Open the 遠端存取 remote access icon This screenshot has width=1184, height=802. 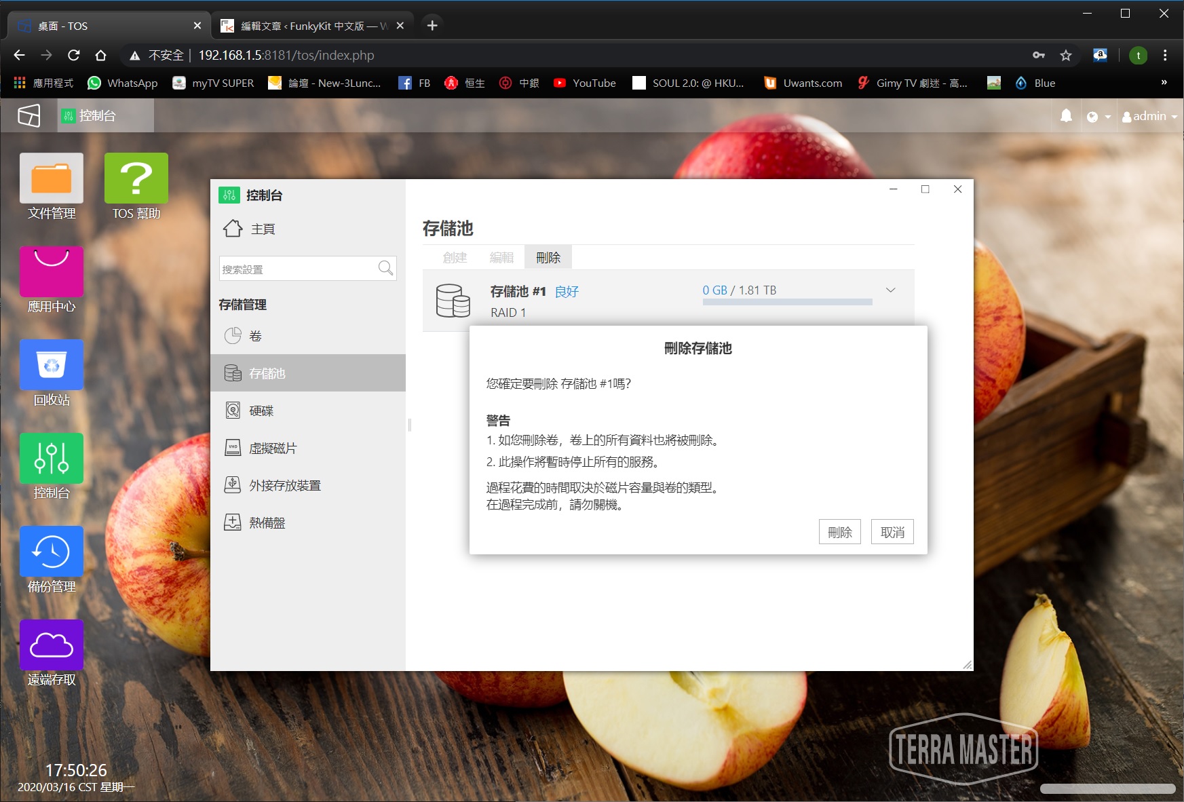(52, 645)
